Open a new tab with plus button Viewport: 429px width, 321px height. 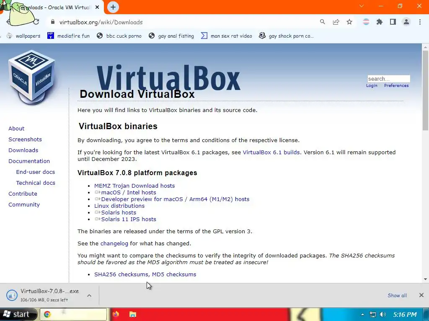tap(113, 8)
